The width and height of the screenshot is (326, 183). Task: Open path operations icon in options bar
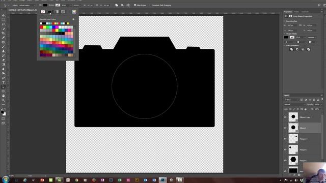[x=117, y=5]
